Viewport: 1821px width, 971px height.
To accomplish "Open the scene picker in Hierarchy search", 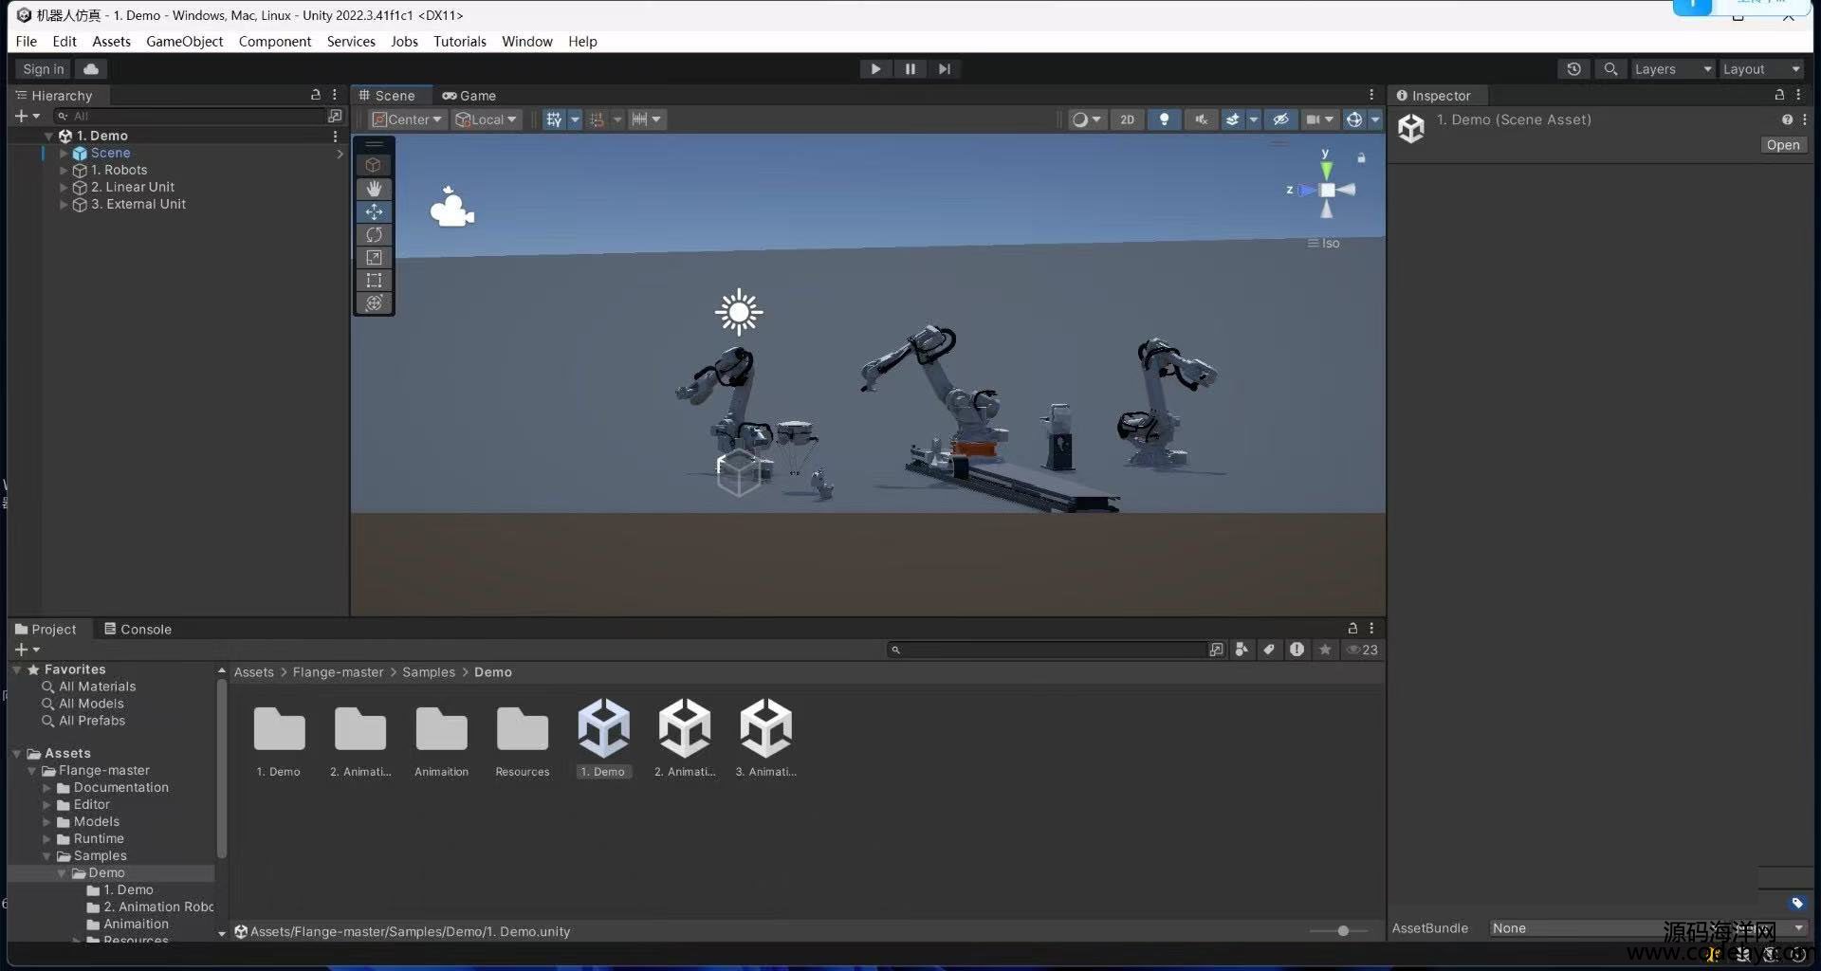I will point(335,116).
